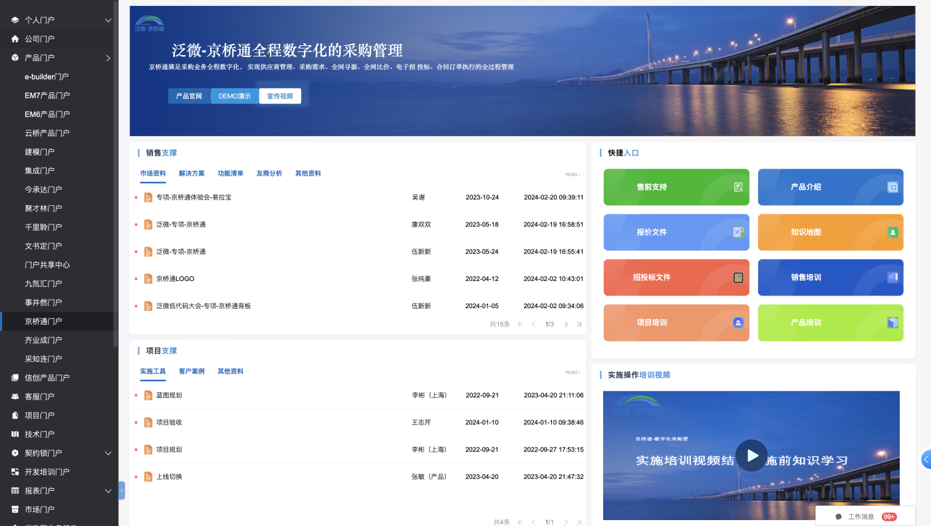
Task: Switch to the 解决方案 tab
Action: click(x=192, y=173)
